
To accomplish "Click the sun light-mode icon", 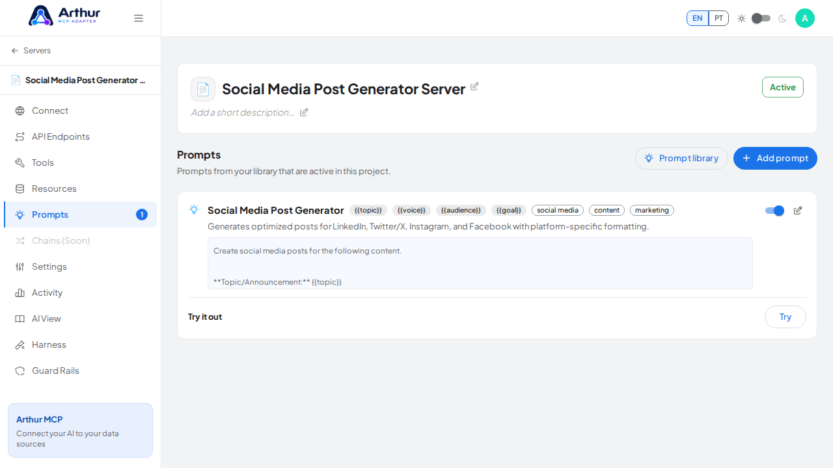I will point(741,18).
